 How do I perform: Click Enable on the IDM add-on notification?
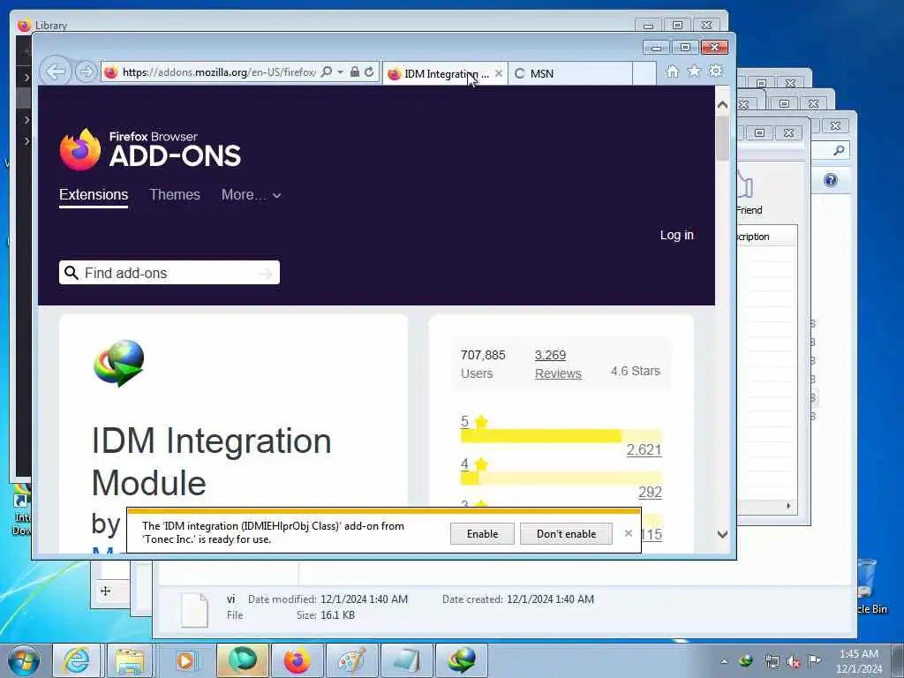pos(482,534)
